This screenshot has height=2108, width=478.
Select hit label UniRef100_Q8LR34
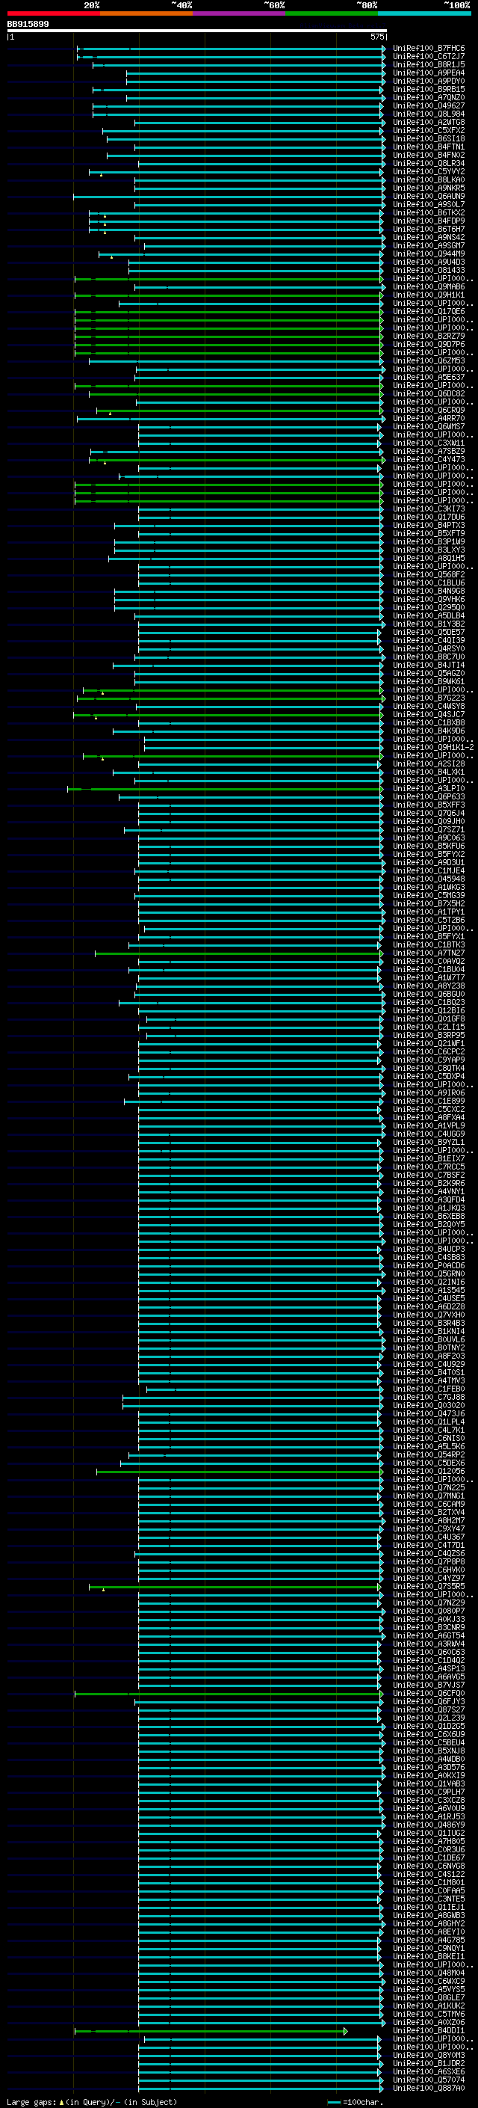pyautogui.click(x=428, y=164)
